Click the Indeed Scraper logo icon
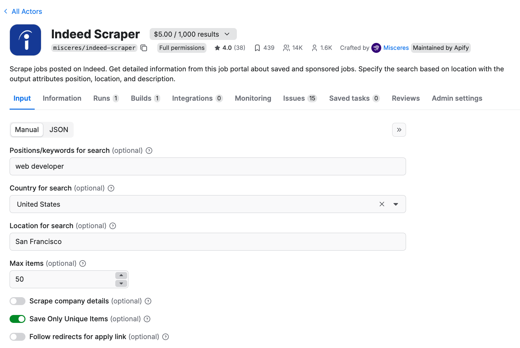Screen dimensions: 520x348 tap(25, 40)
